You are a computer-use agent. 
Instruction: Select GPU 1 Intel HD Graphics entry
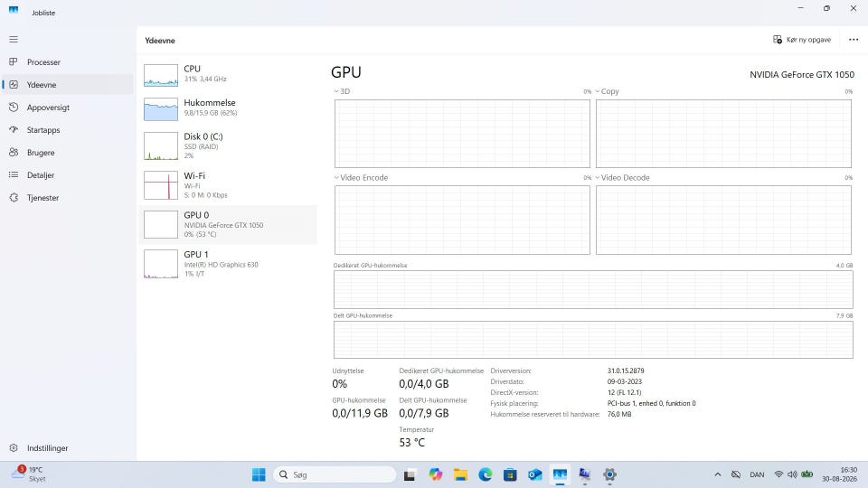(228, 263)
